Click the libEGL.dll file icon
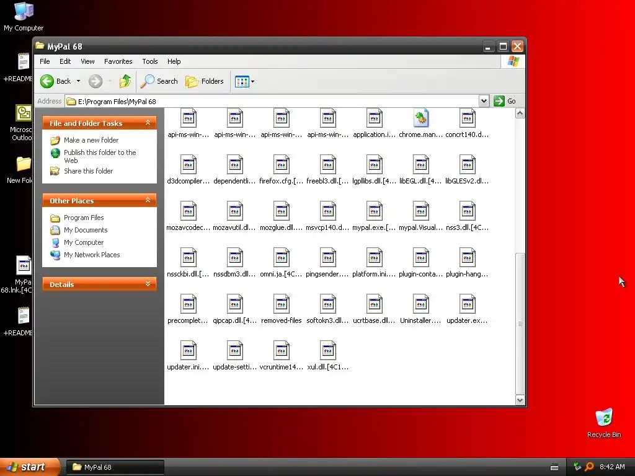Screen dimensions: 635x476 point(421,165)
